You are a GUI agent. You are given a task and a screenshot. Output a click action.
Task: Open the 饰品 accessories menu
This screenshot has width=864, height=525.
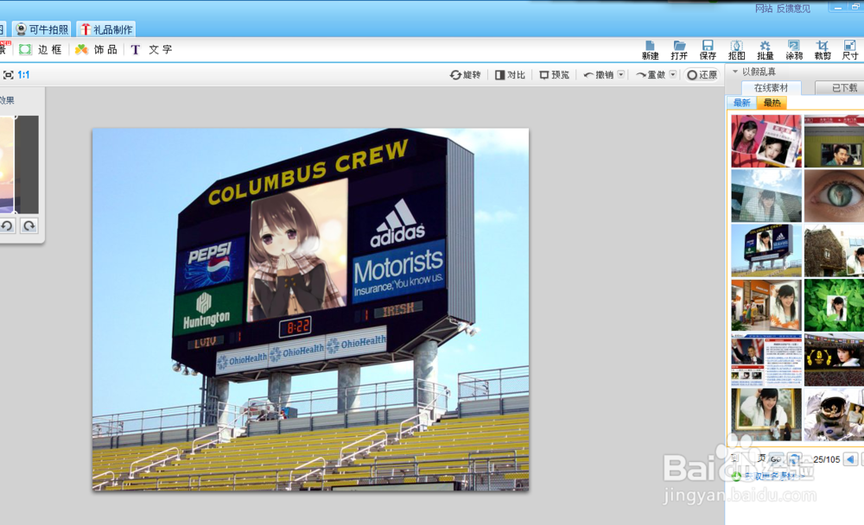click(97, 49)
